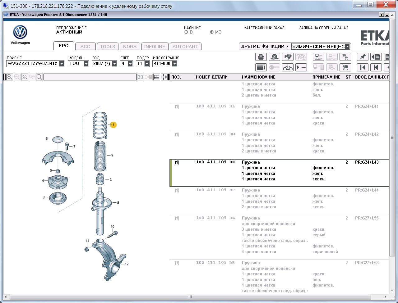Go to previous illustration arrow icon
398x303 pixels.
coord(376,67)
